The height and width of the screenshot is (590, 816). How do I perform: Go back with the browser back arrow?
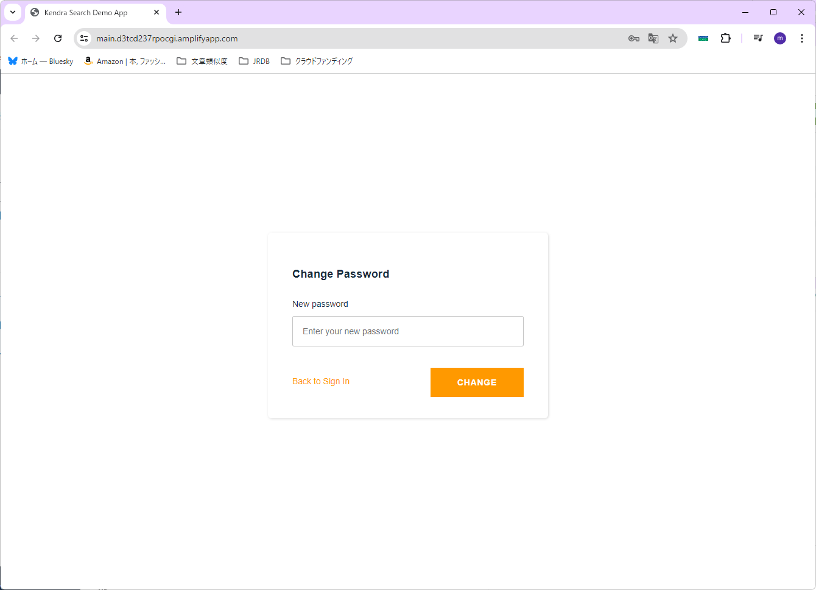14,38
